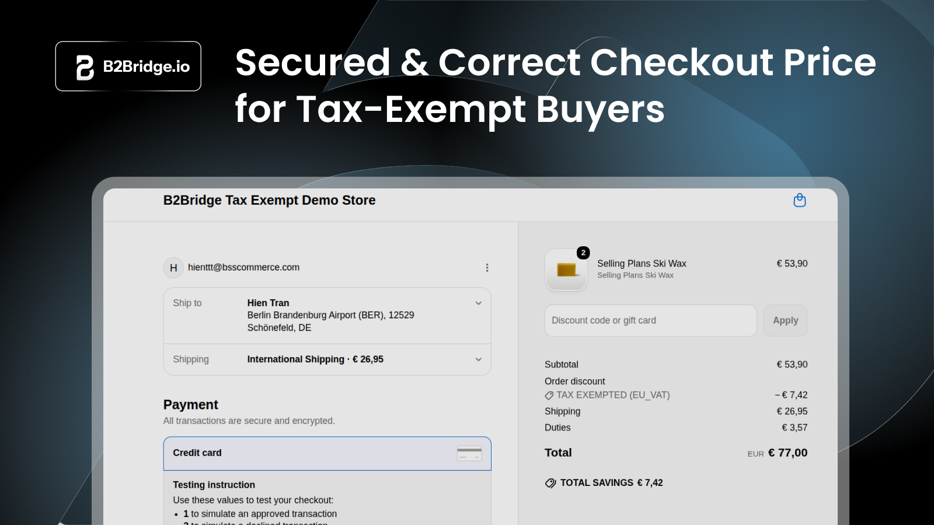
Task: Click '1 to simulate an approved transaction'
Action: coord(260,514)
